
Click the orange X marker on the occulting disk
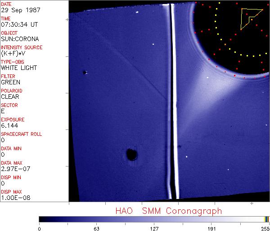coord(225,45)
